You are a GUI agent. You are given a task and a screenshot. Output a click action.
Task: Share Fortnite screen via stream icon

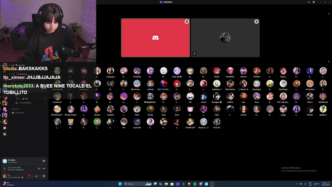pyautogui.click(x=44, y=161)
